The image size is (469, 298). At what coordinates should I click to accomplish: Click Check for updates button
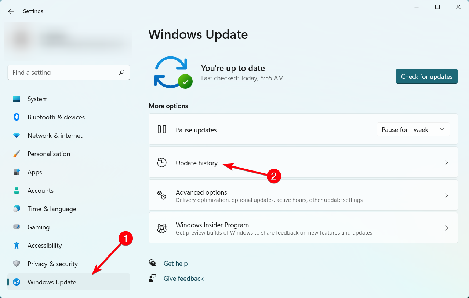[427, 76]
